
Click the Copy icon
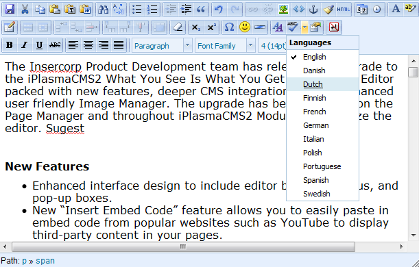40,10
